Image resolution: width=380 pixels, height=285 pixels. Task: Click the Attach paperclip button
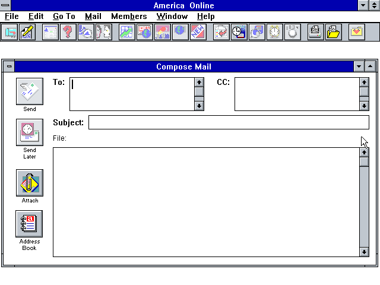30,183
